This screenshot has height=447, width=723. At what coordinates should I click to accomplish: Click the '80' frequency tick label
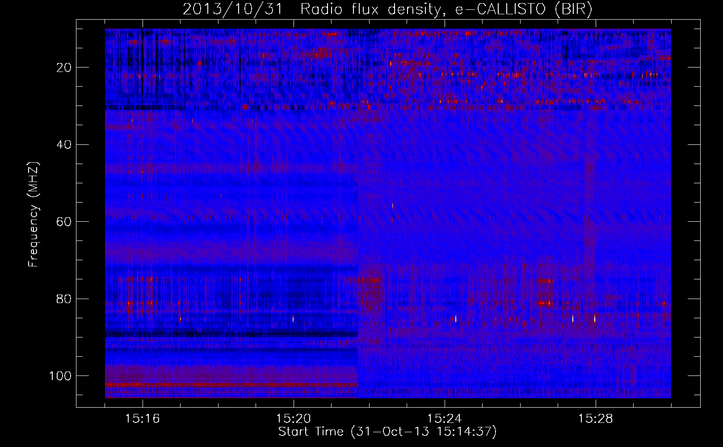pyautogui.click(x=64, y=299)
